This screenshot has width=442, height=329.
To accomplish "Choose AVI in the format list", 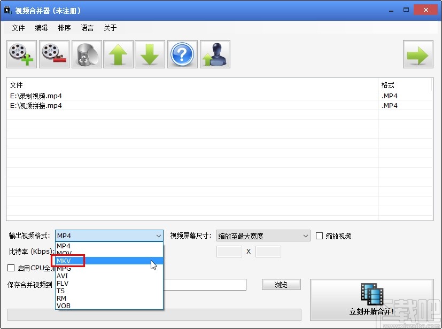I will [x=109, y=276].
